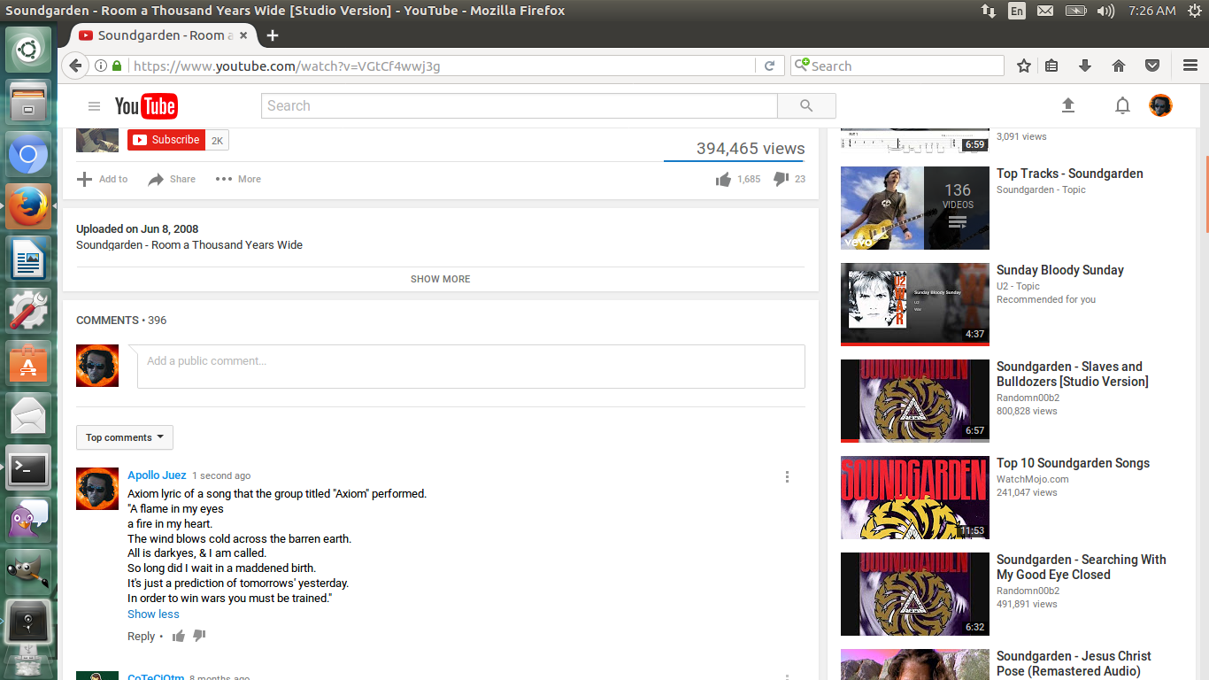The height and width of the screenshot is (680, 1209).
Task: Click the site identity lock icon
Action: (x=117, y=66)
